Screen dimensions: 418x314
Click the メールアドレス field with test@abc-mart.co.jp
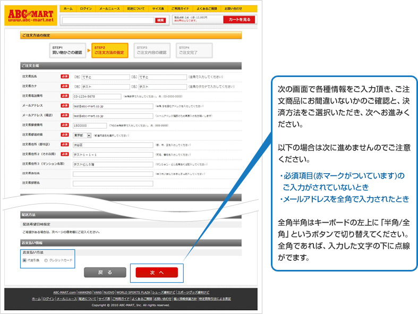pos(113,106)
